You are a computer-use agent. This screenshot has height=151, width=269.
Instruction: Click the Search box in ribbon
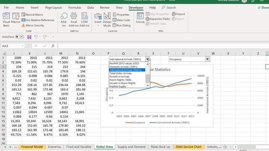click(169, 8)
